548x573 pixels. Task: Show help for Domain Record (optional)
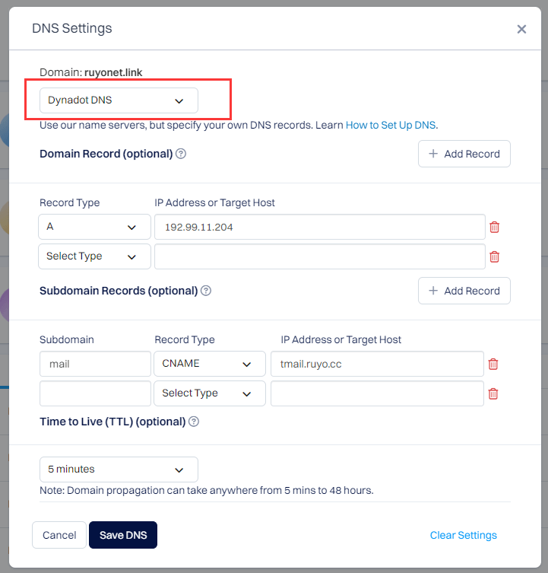(x=181, y=154)
